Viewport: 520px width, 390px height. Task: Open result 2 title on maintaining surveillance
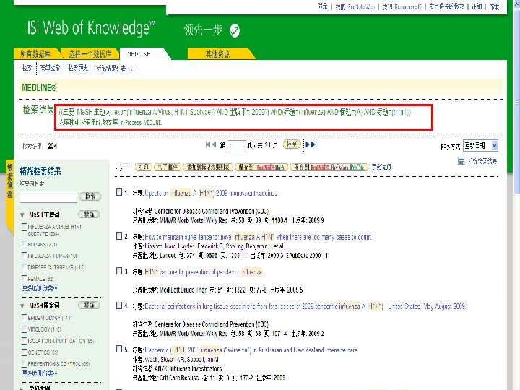coord(259,237)
